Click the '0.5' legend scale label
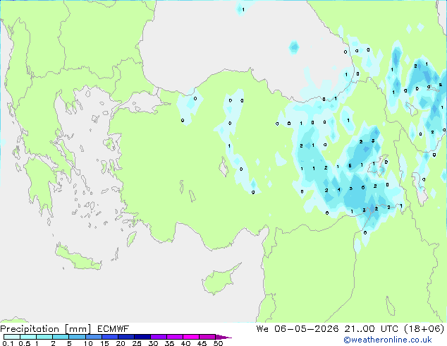This screenshot has width=447, height=346. pos(24,343)
